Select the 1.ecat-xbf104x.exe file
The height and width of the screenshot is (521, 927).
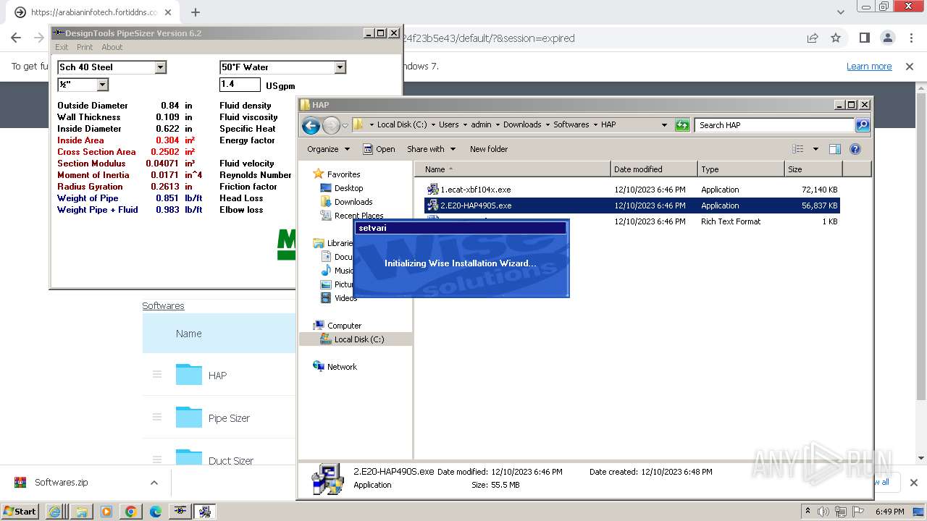pos(632,190)
